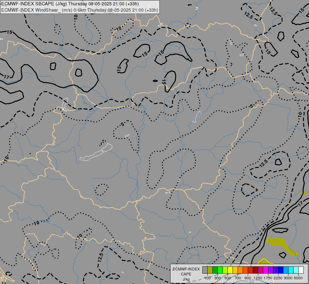309x284 pixels.
Task: Select the gray swatch in CAPE legend
Action: point(205,270)
